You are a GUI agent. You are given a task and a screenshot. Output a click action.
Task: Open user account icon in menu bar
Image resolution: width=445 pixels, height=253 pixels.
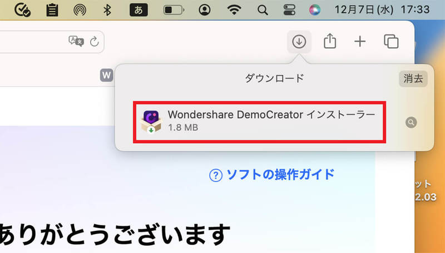click(x=204, y=10)
